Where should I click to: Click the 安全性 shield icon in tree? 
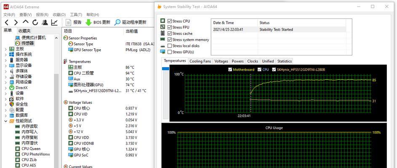(12, 104)
